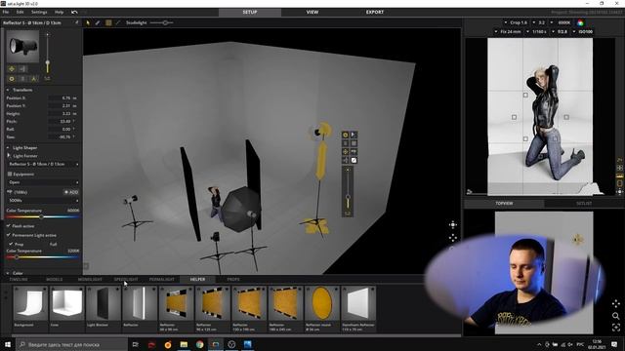The height and width of the screenshot is (351, 625).
Task: Click the white square icon in floating light toolbar
Action: (354, 160)
